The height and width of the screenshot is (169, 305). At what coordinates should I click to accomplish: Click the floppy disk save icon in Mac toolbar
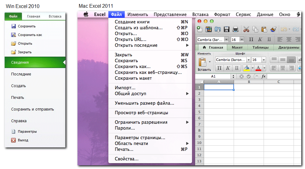pyautogui.click(x=226, y=29)
